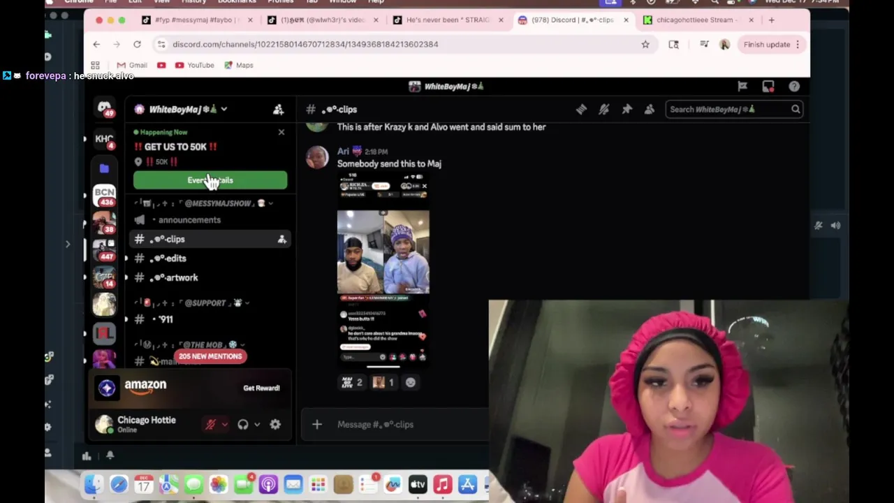894x503 pixels.
Task: Switch to the #fyp #messymaj tab
Action: 197,20
